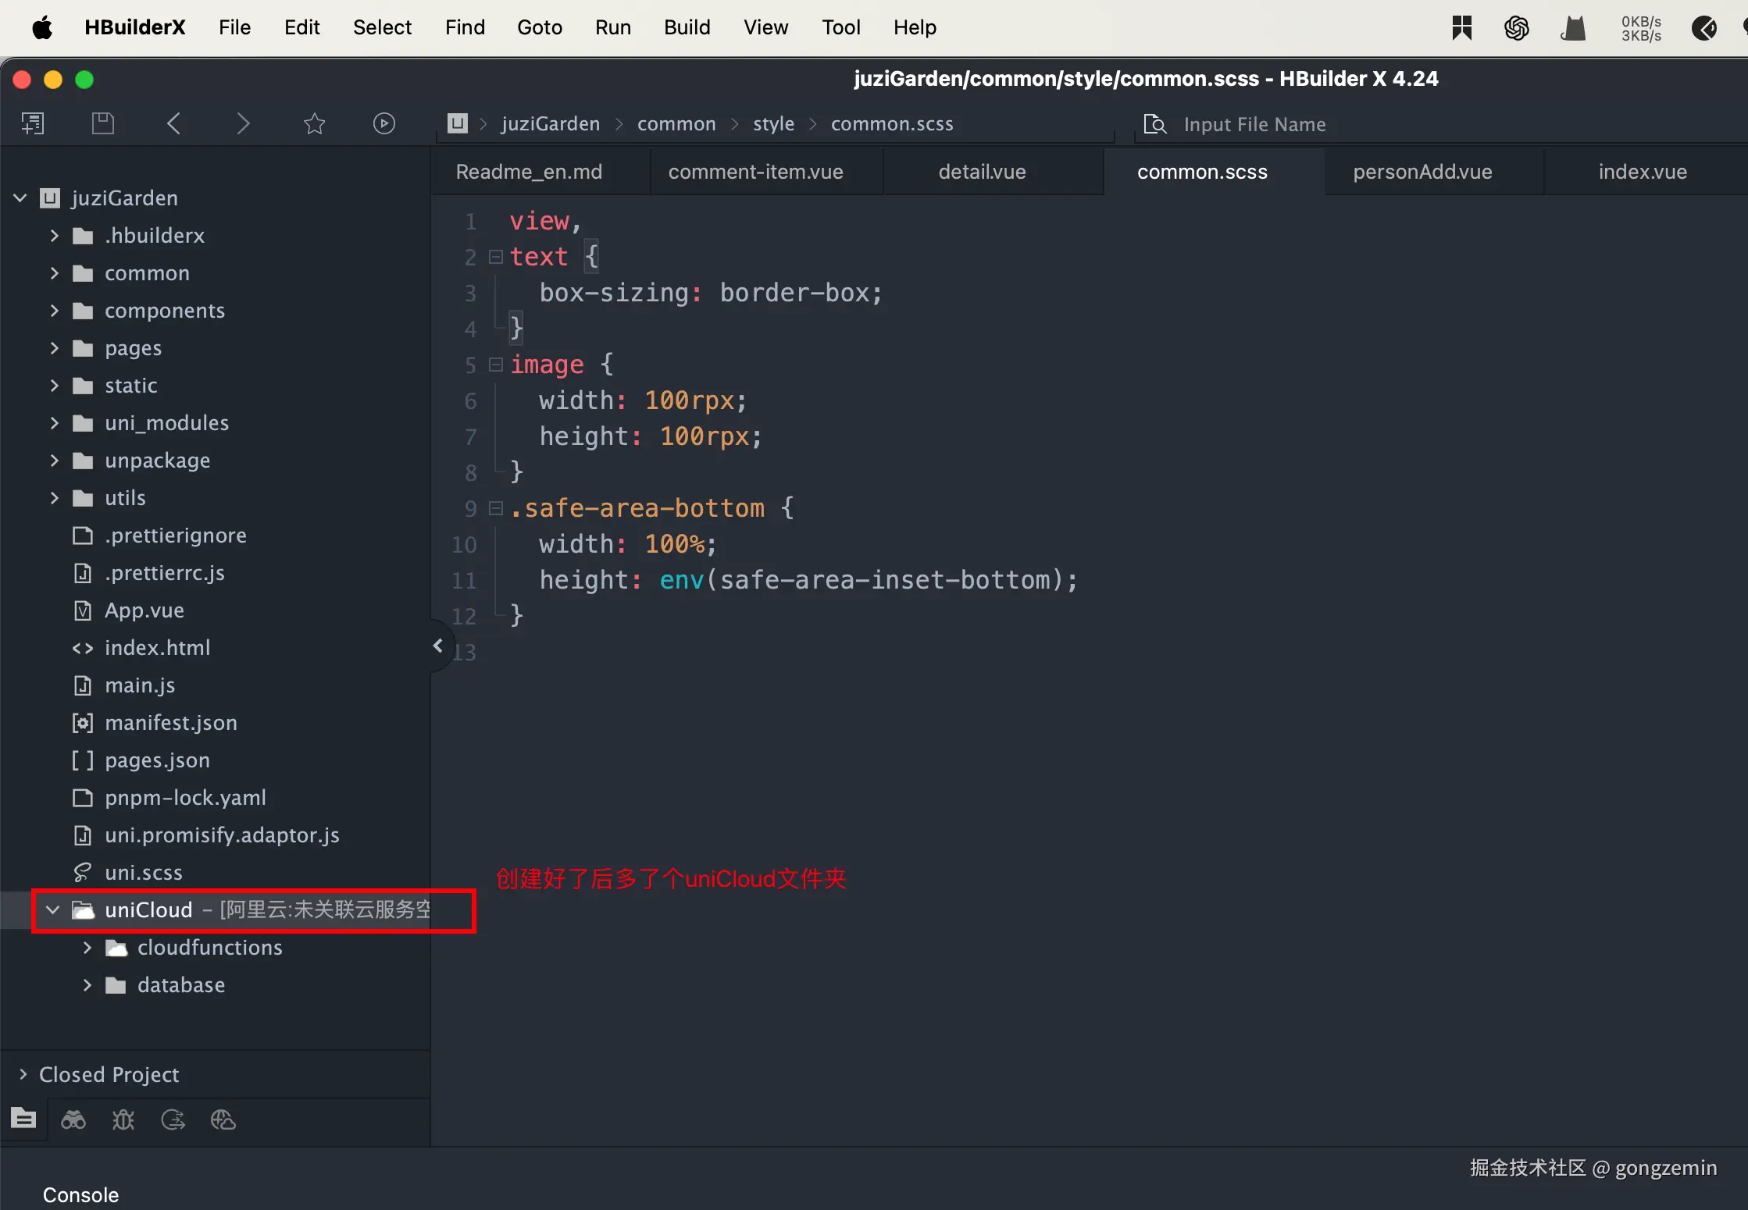Click the navigate forward arrow icon
This screenshot has height=1210, width=1748.
(x=243, y=123)
